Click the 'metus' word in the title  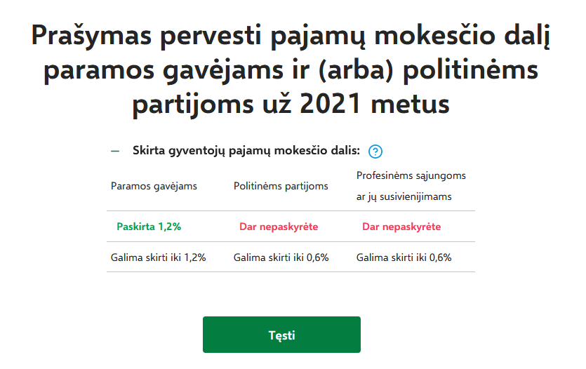coord(410,105)
